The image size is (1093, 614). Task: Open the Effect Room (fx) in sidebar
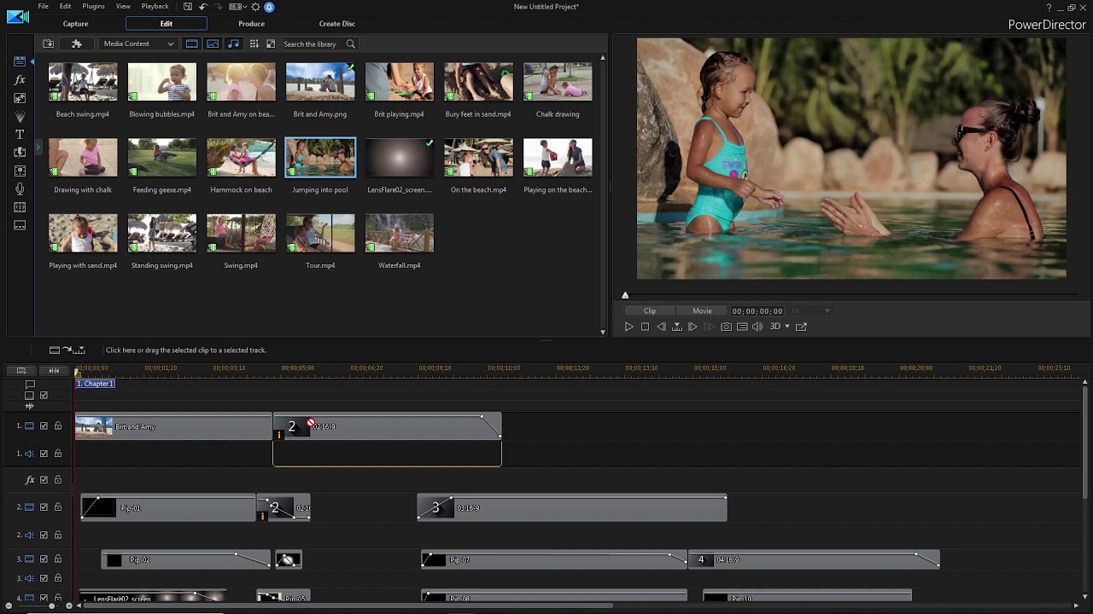[x=20, y=79]
